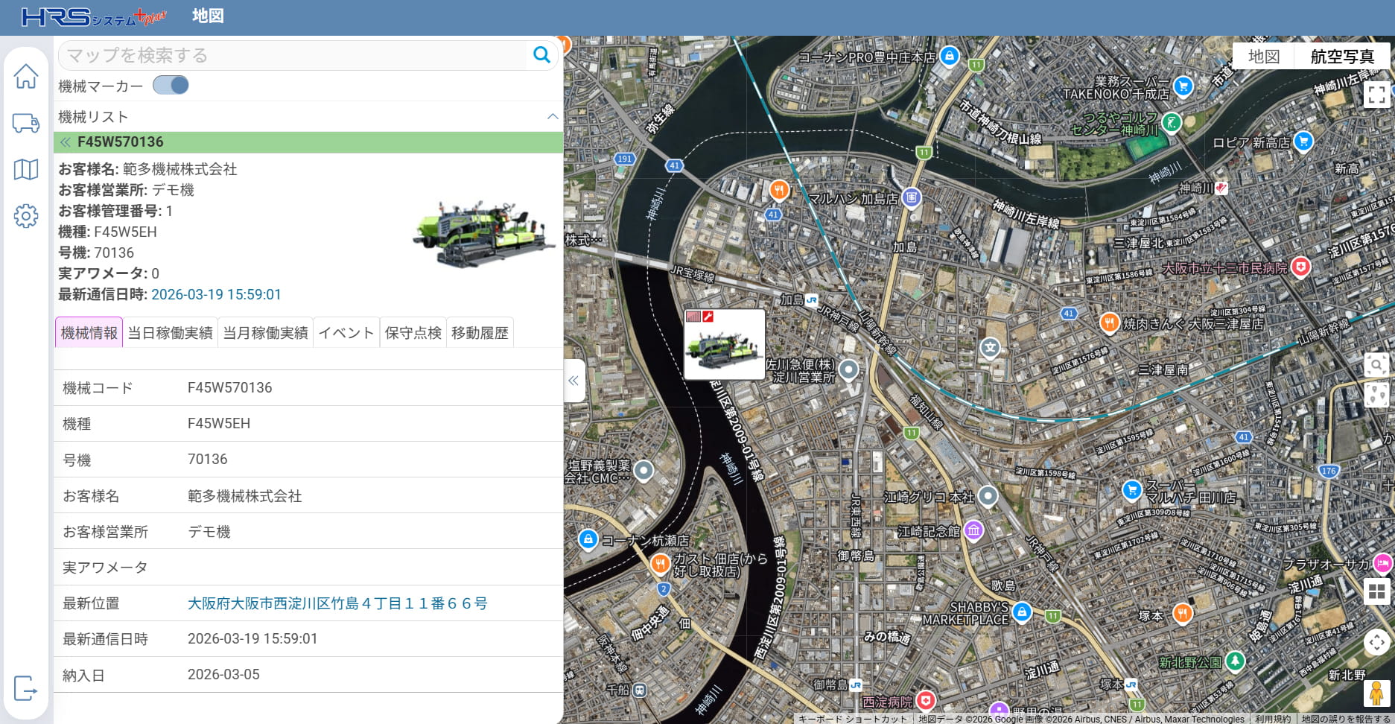Click the 最新通信日時 value in the table

(252, 638)
